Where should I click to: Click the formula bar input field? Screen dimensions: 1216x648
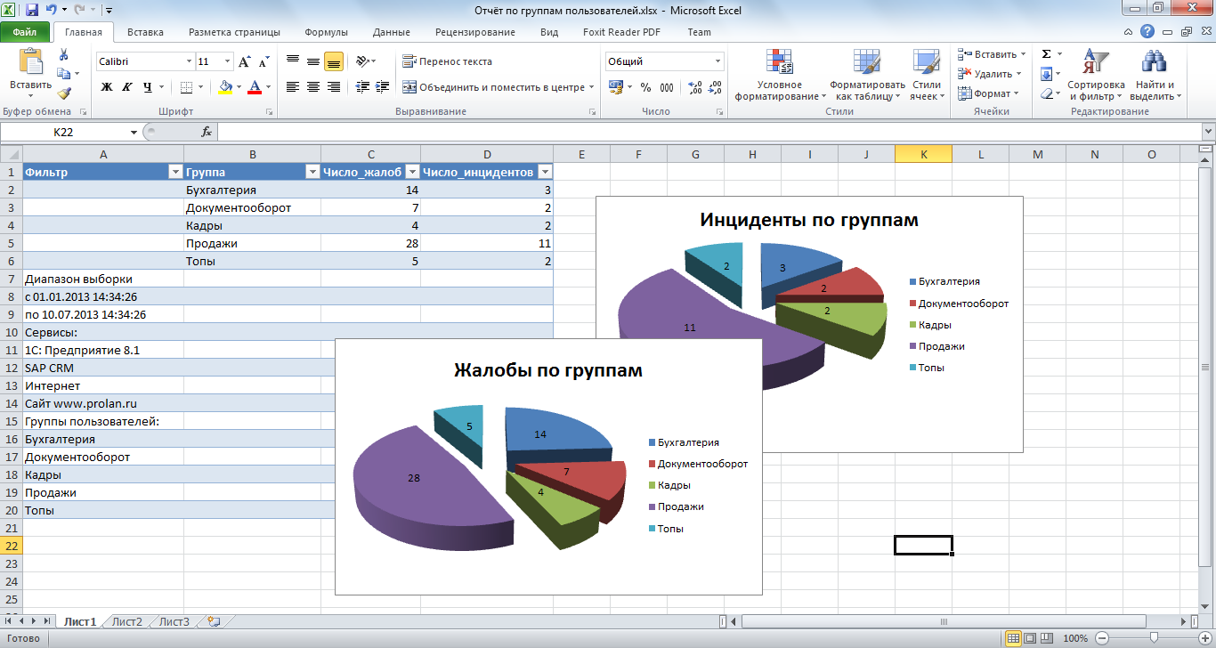703,132
